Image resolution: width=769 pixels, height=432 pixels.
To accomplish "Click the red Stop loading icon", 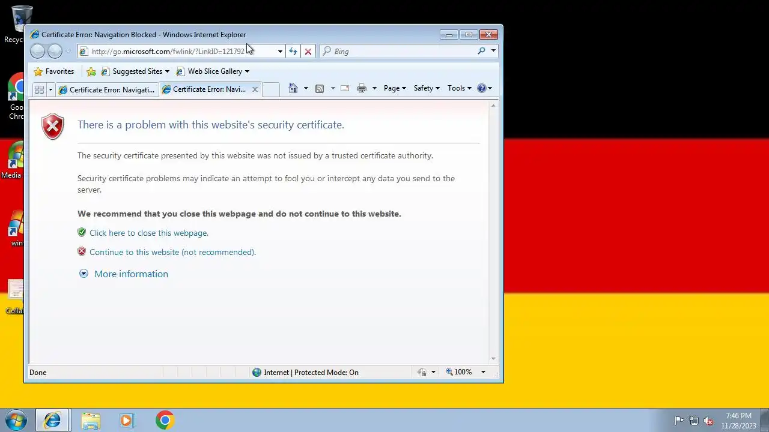I will click(x=308, y=52).
